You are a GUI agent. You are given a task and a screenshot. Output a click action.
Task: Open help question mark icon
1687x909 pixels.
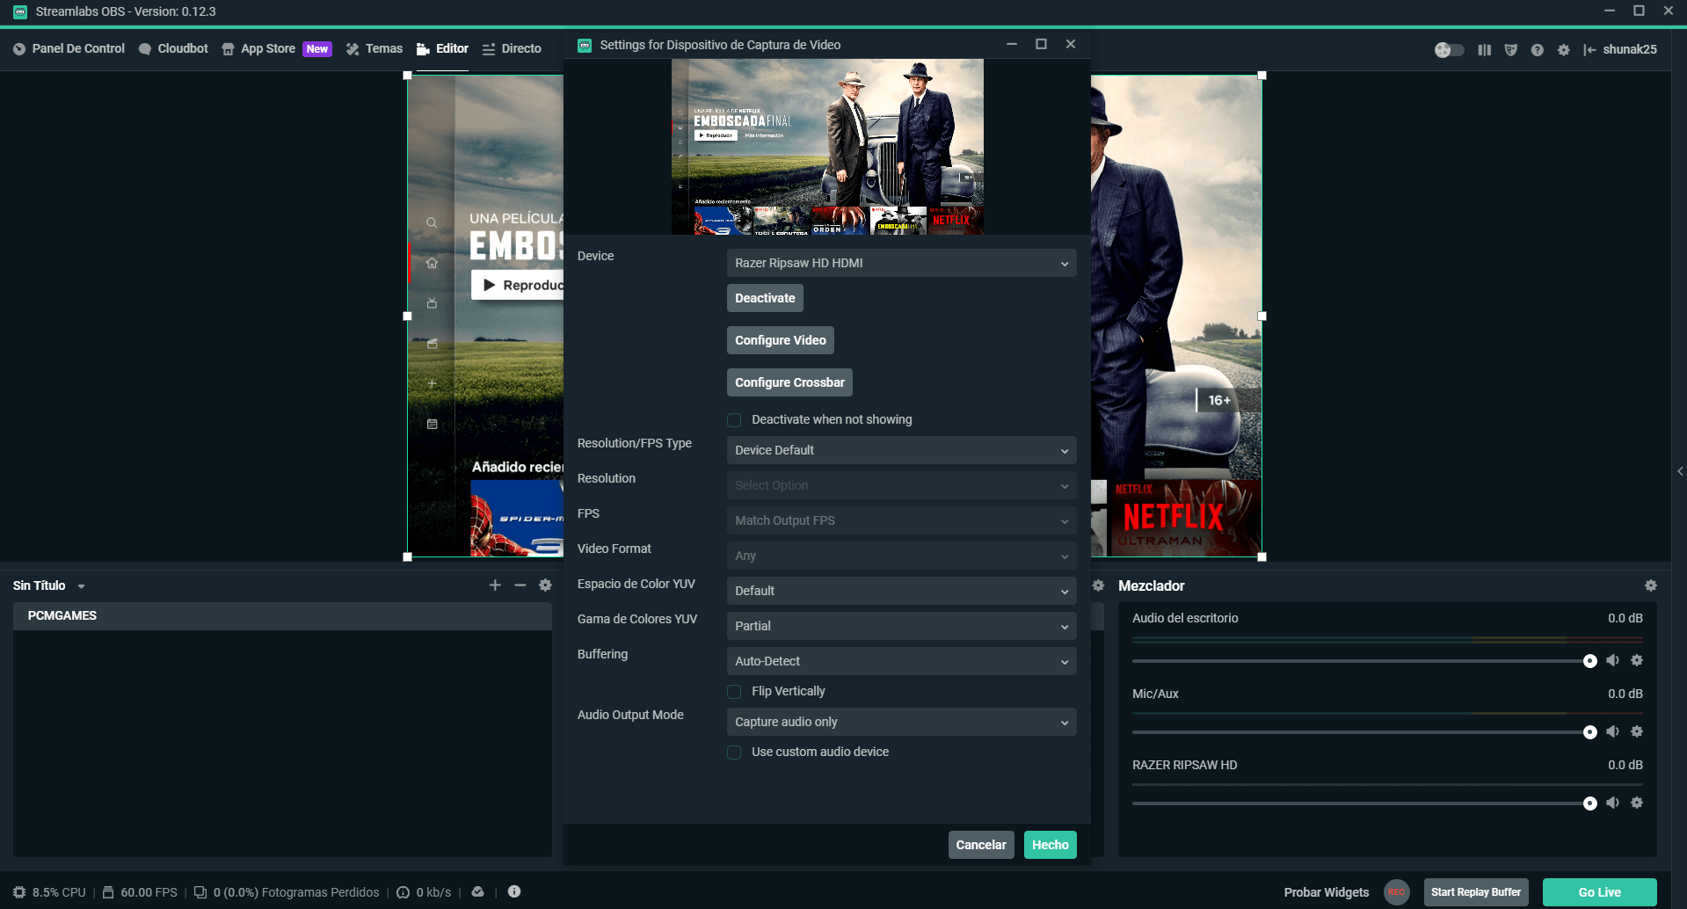[x=1537, y=50]
